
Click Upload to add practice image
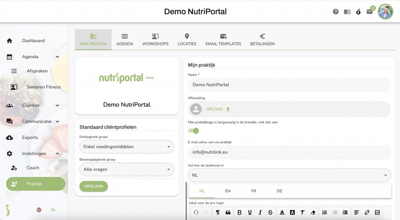point(218,109)
